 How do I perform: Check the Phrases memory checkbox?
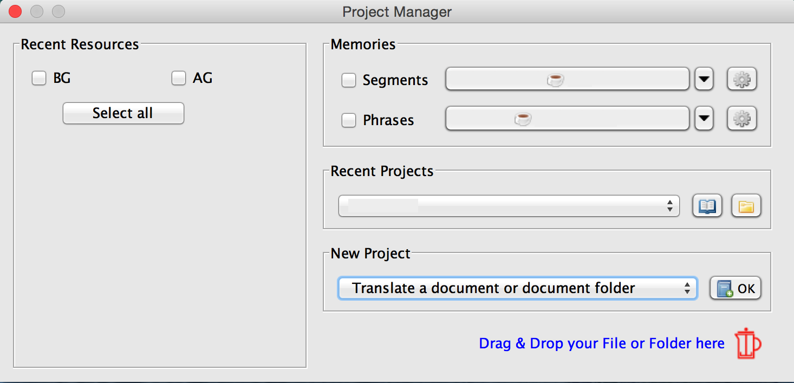point(349,120)
